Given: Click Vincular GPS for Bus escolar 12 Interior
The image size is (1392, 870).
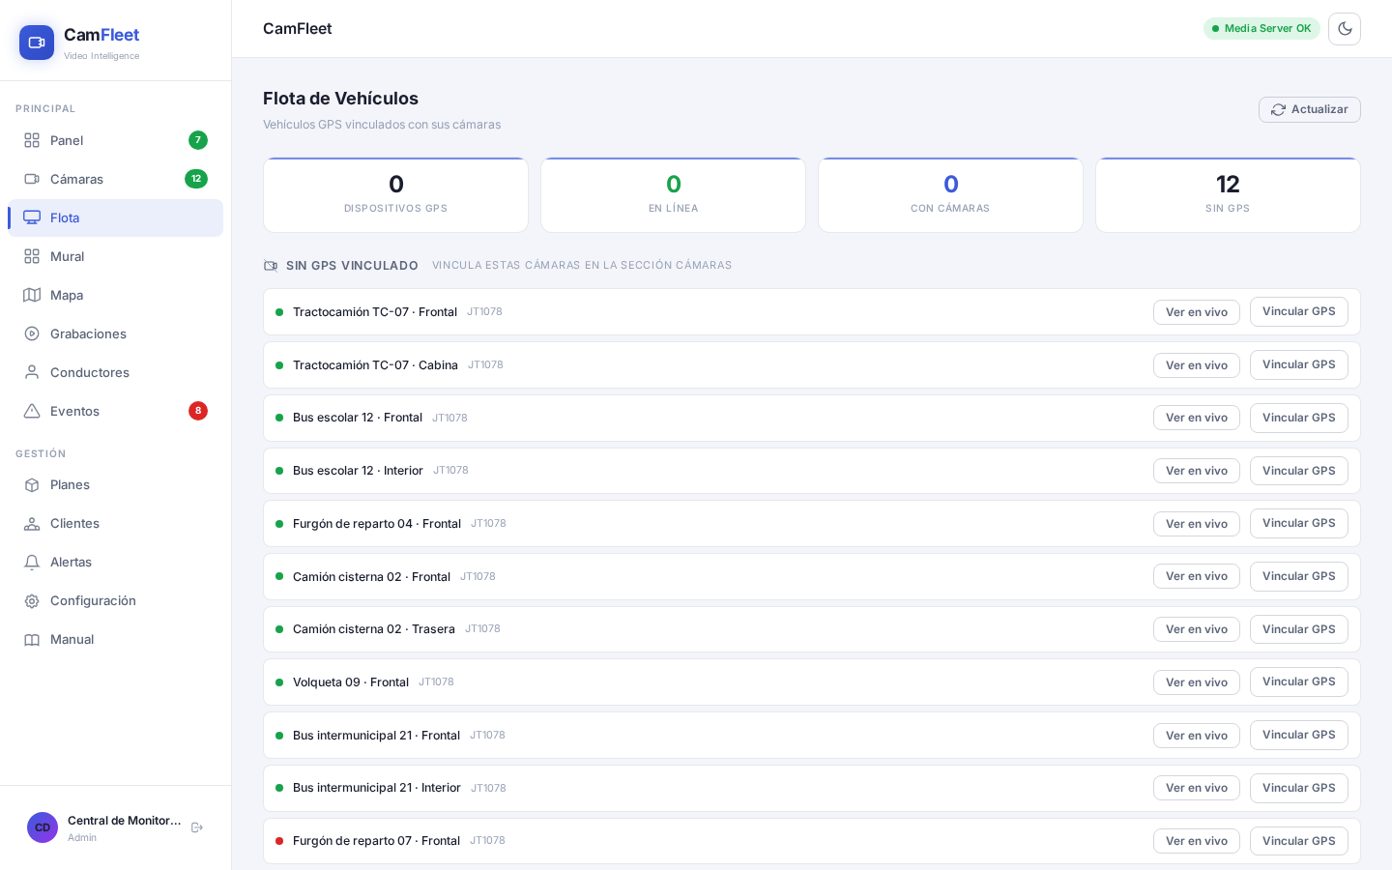Looking at the screenshot, I should [1298, 471].
